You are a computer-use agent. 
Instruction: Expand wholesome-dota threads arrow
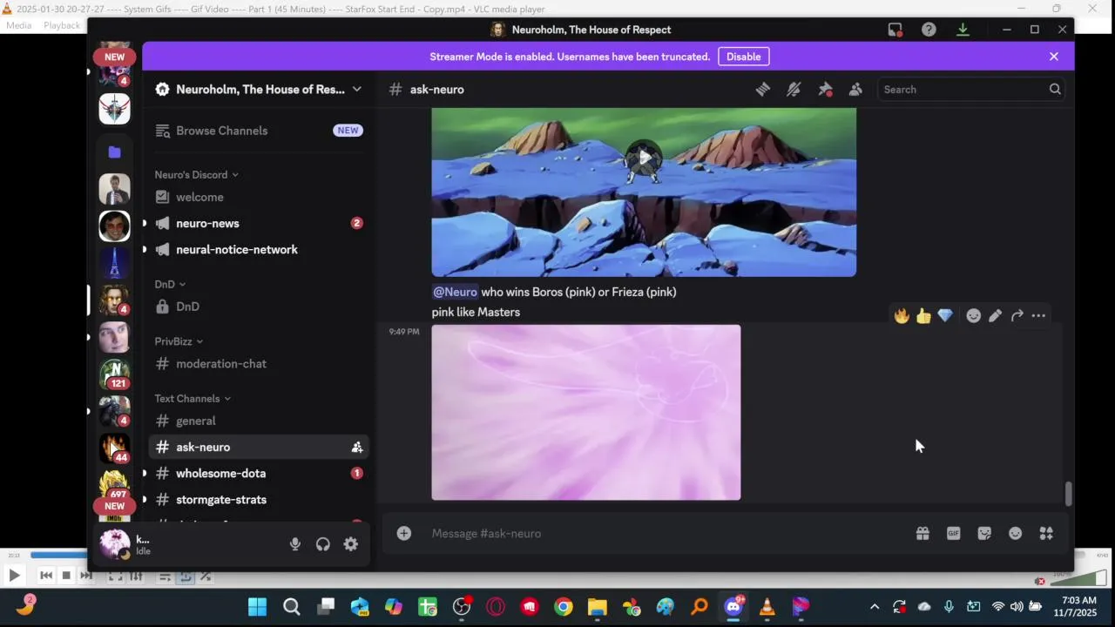click(145, 473)
